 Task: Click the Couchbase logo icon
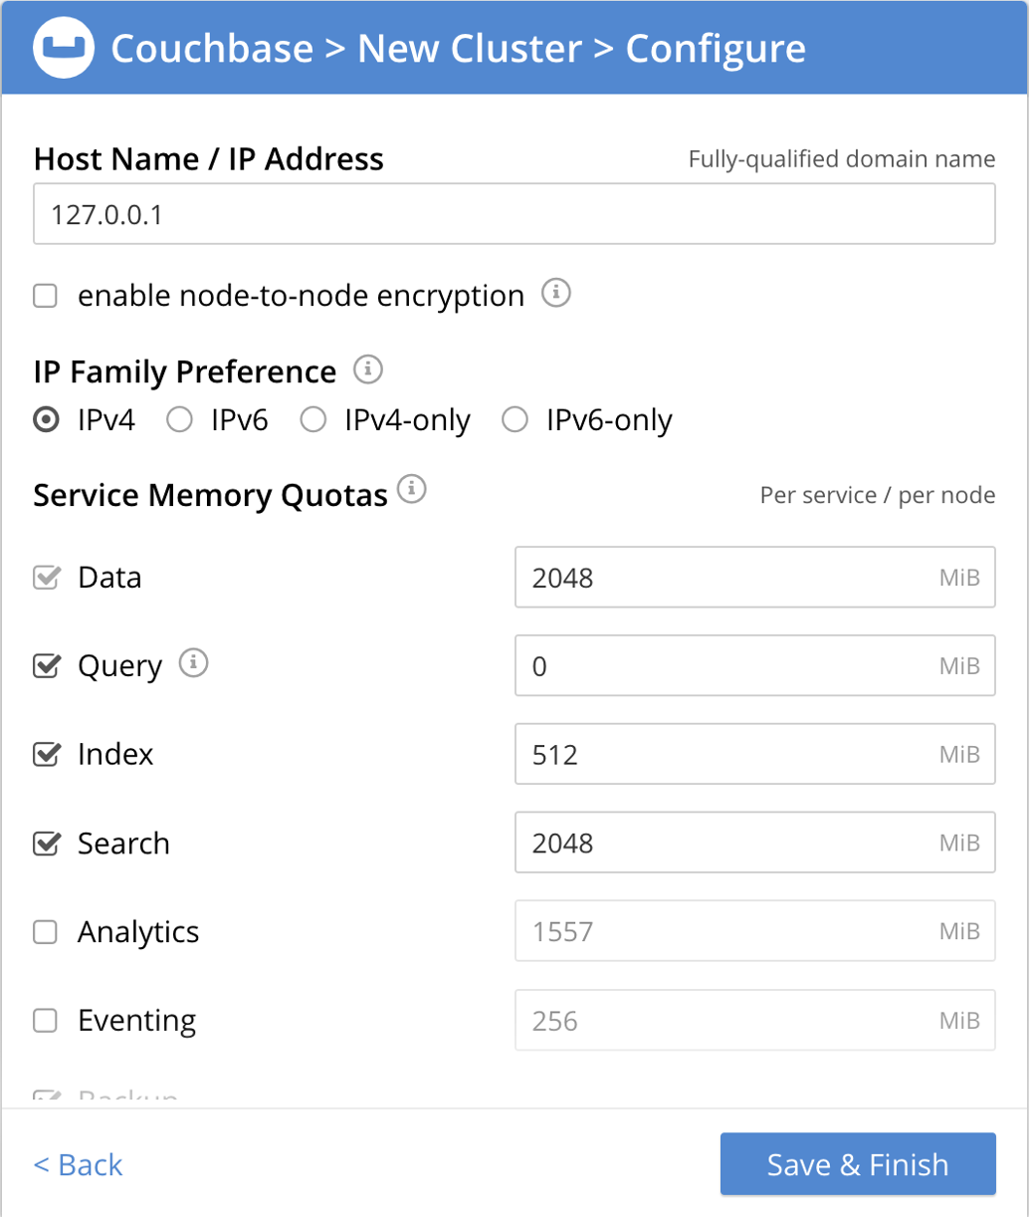[x=63, y=47]
